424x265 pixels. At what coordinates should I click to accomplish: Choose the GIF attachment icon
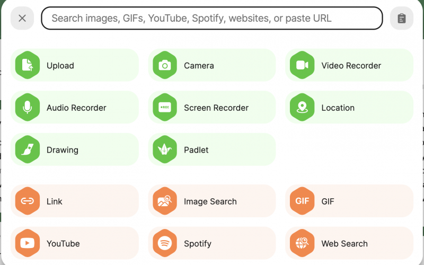[x=302, y=201]
